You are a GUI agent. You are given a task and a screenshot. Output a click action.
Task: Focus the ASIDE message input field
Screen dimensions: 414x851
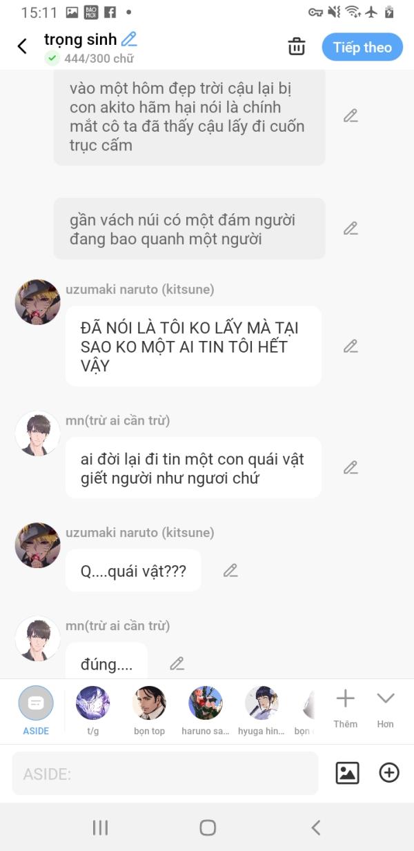point(165,774)
